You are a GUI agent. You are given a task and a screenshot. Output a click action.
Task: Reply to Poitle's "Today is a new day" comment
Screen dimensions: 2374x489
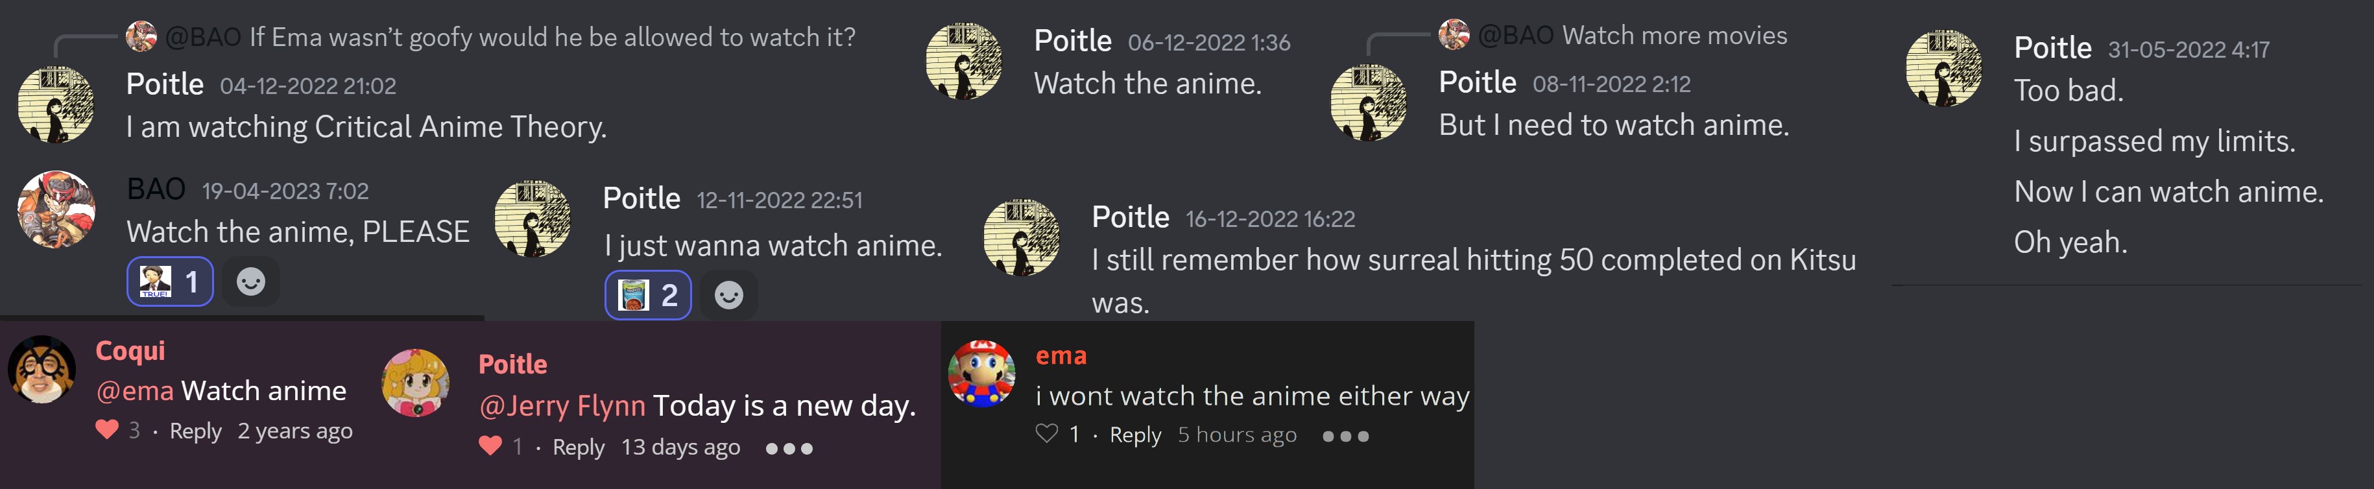coord(578,447)
